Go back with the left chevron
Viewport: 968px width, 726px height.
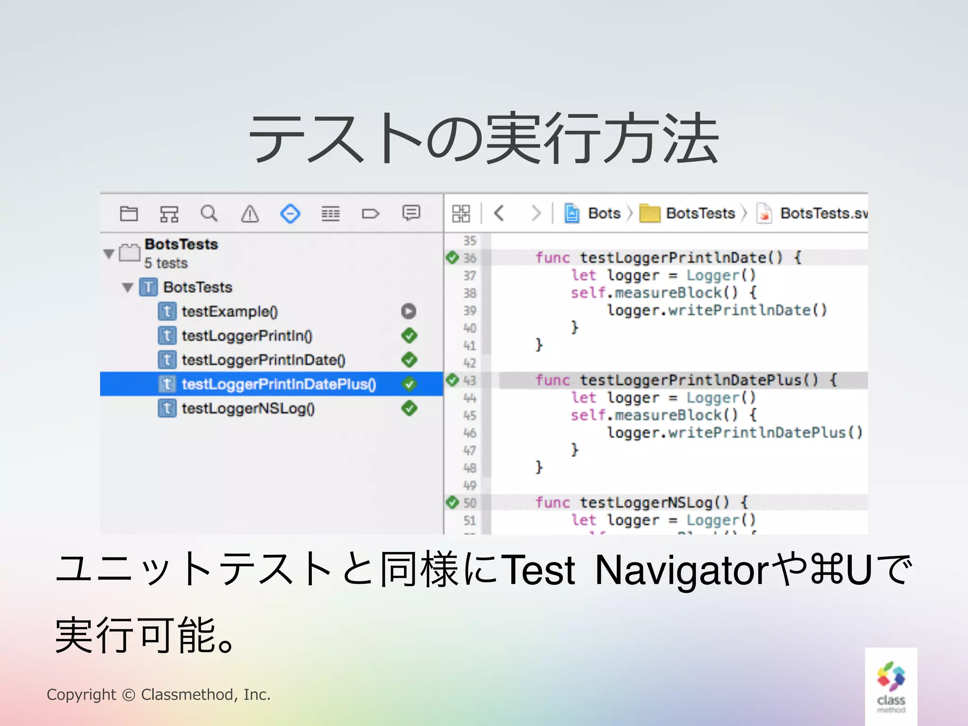click(x=499, y=213)
